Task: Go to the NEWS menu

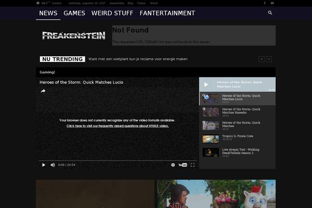Action: point(48,13)
